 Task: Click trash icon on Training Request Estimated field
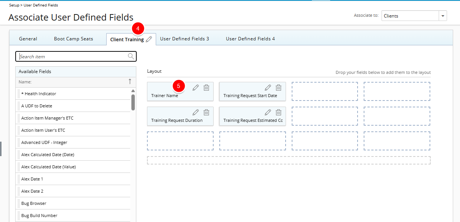click(279, 112)
